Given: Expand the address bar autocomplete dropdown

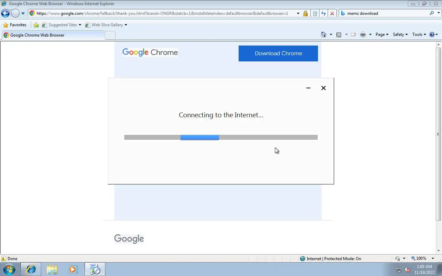Looking at the screenshot, I should pyautogui.click(x=298, y=13).
